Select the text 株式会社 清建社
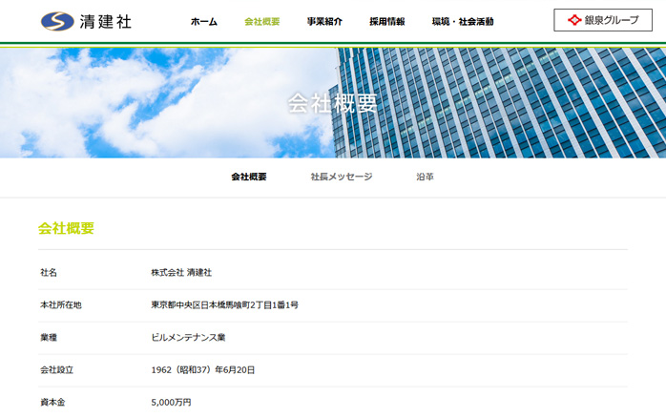Image resolution: width=666 pixels, height=418 pixels. click(181, 273)
